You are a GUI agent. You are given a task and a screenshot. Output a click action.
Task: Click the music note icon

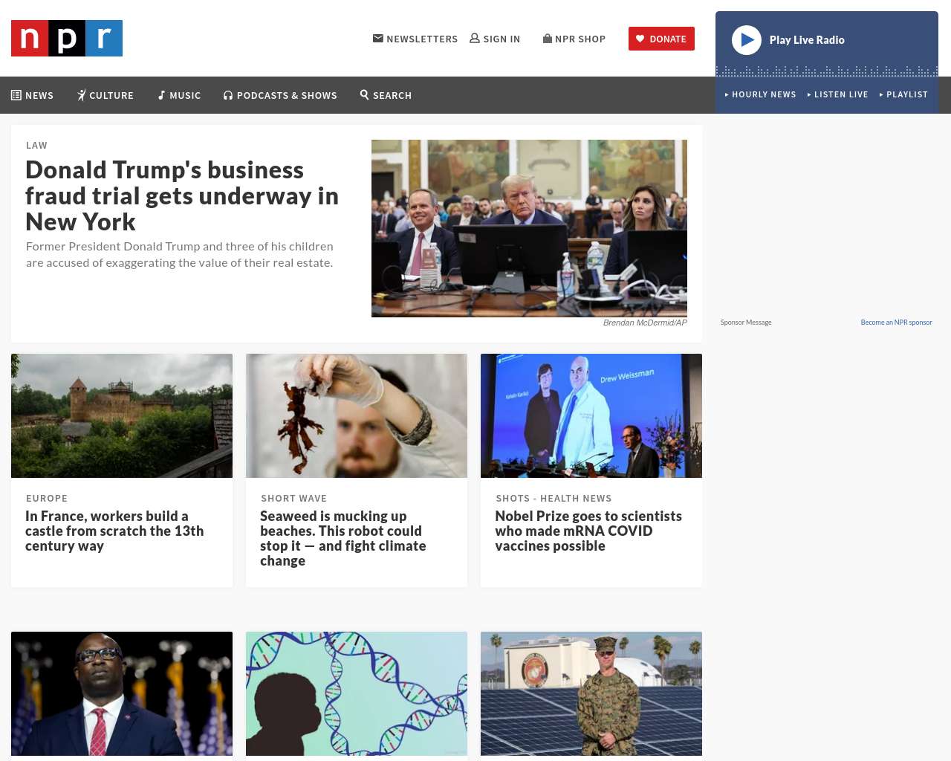[x=161, y=95]
